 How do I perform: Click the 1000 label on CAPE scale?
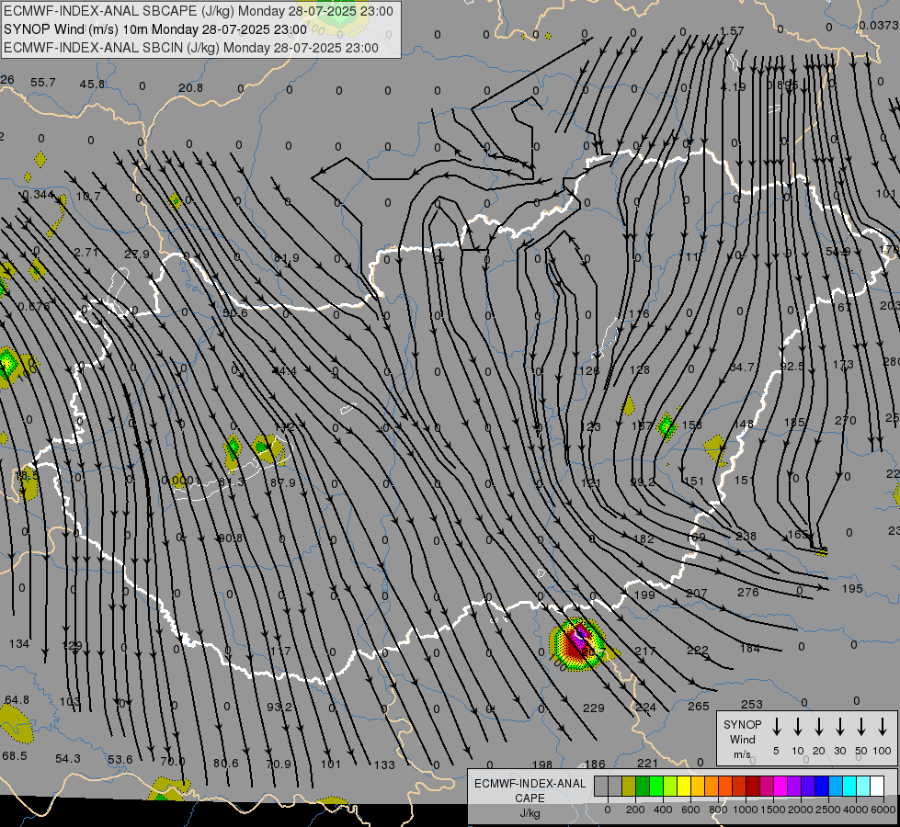tap(745, 810)
